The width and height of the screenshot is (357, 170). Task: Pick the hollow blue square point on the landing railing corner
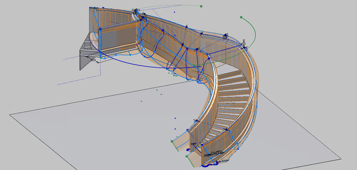100,29
